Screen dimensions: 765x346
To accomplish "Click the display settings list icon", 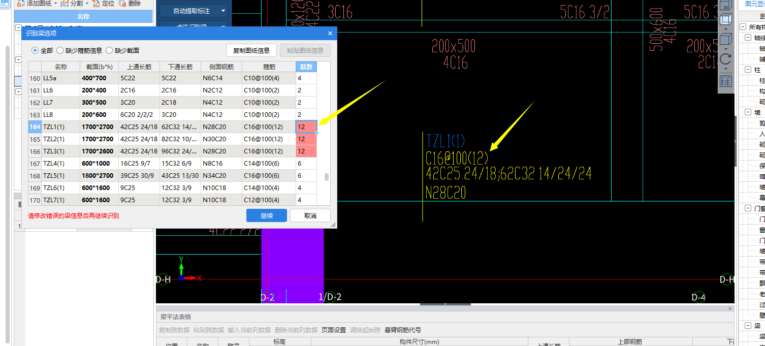I will click(726, 81).
